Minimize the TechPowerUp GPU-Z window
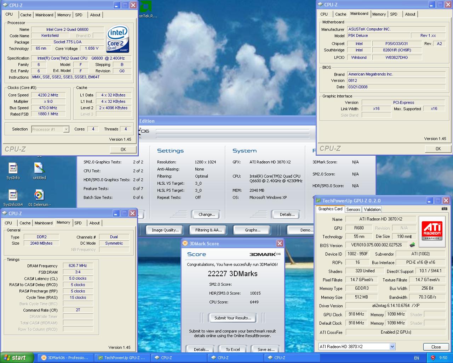Viewport: 453px width, 363px height. (x=430, y=200)
